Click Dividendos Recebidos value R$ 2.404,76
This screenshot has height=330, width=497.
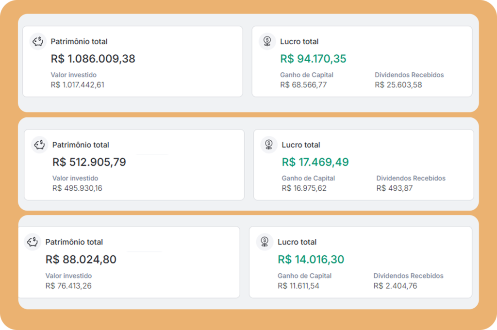395,286
